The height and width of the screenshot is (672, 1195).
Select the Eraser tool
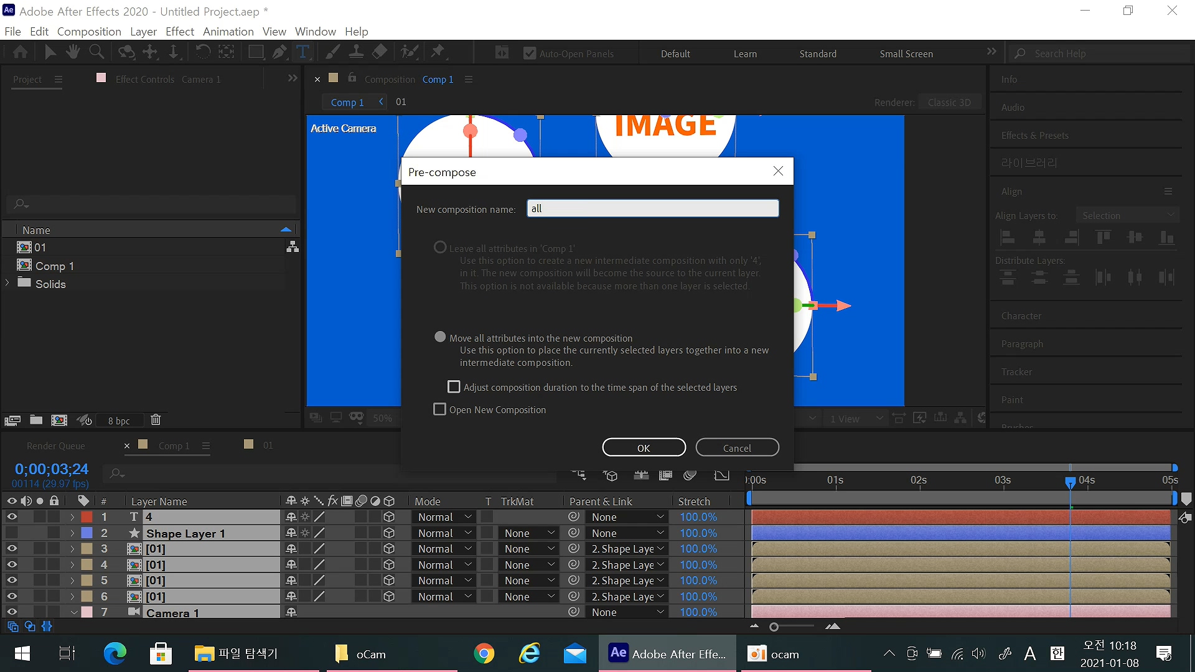coord(380,52)
